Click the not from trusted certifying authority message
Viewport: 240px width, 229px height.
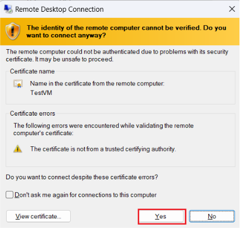click(103, 149)
